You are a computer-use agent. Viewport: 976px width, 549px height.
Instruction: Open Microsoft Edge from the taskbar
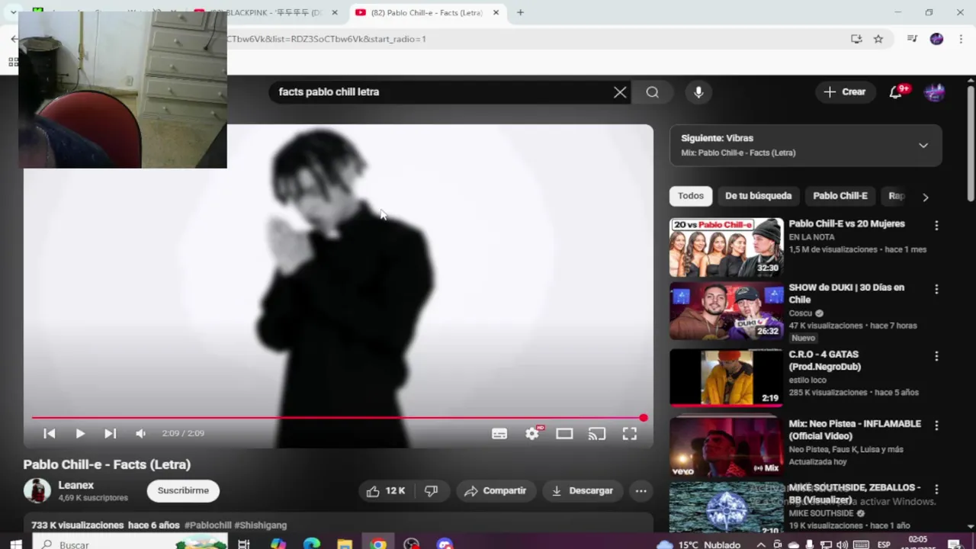pyautogui.click(x=311, y=544)
